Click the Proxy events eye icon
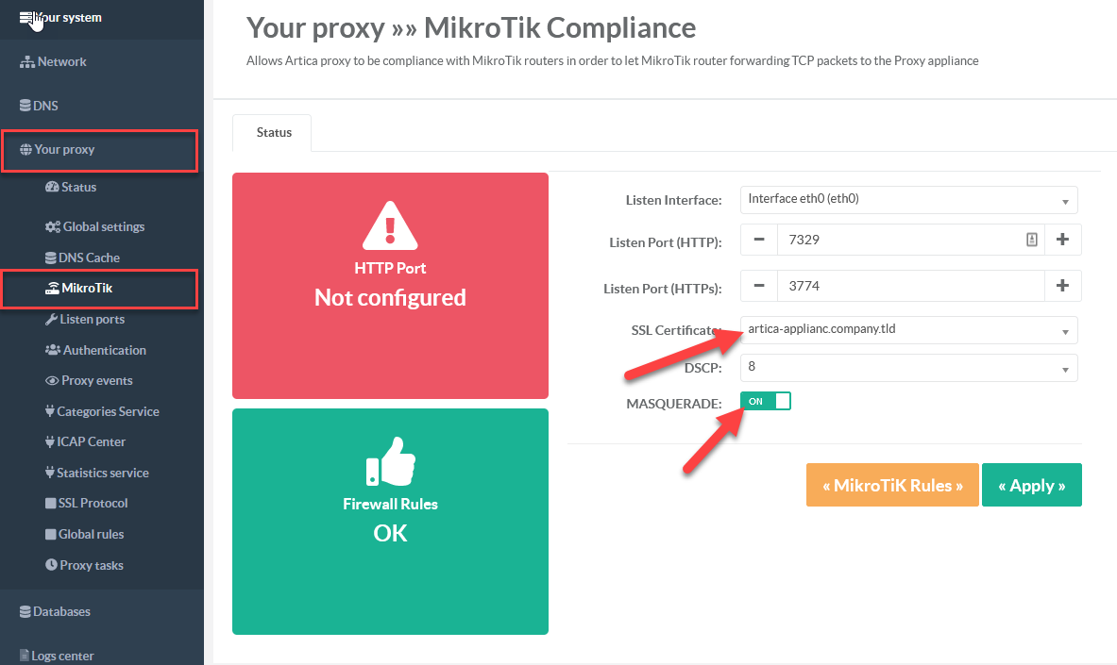Viewport: 1117px width, 665px height. (x=53, y=381)
